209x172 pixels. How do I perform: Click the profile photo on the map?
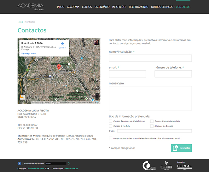pos(96,42)
